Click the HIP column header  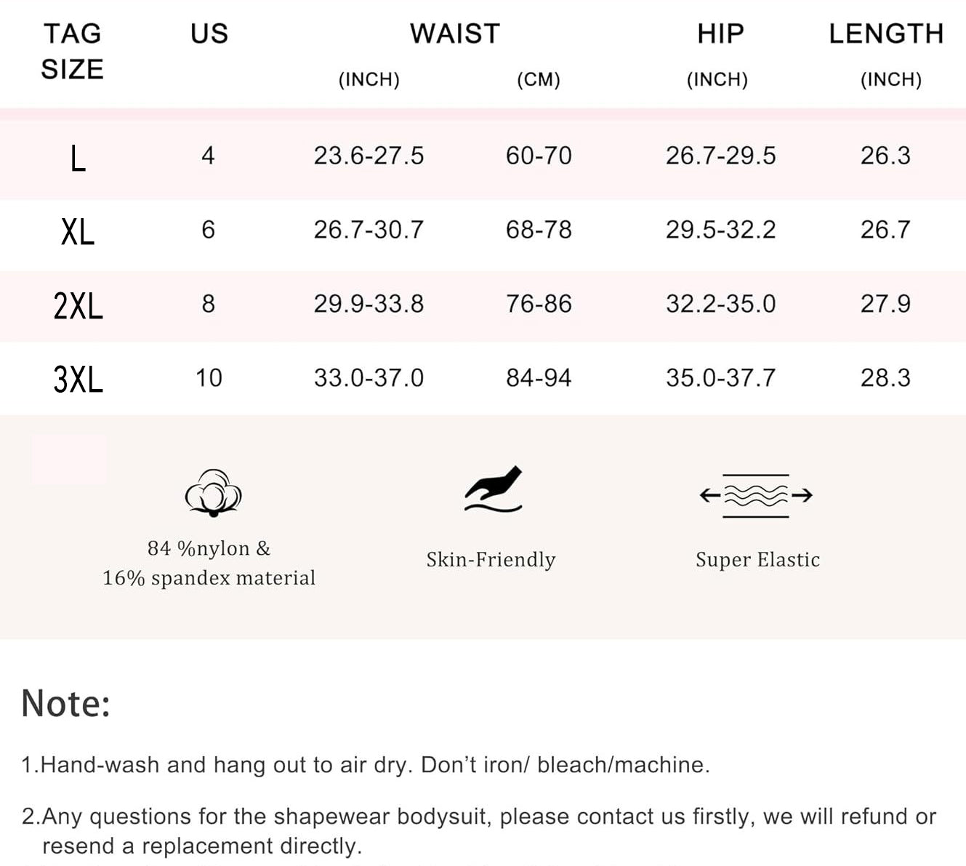pyautogui.click(x=720, y=33)
